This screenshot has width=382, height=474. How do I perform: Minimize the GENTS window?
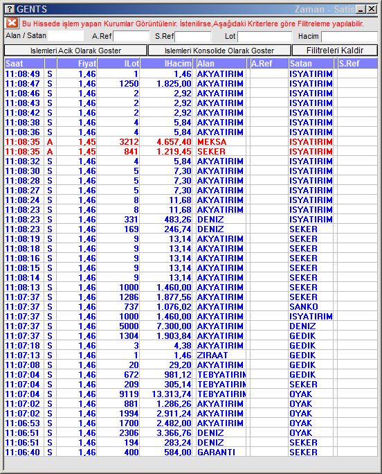361,10
